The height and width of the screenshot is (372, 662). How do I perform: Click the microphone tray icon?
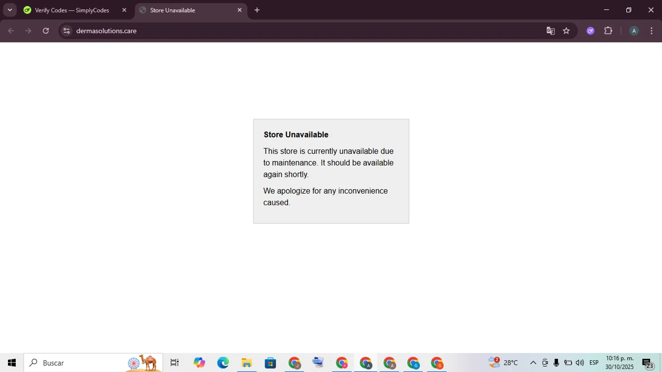point(556,363)
